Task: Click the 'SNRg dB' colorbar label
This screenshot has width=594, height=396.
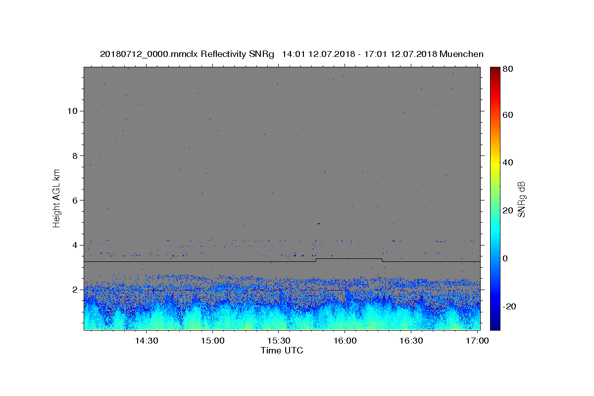Action: pos(521,199)
